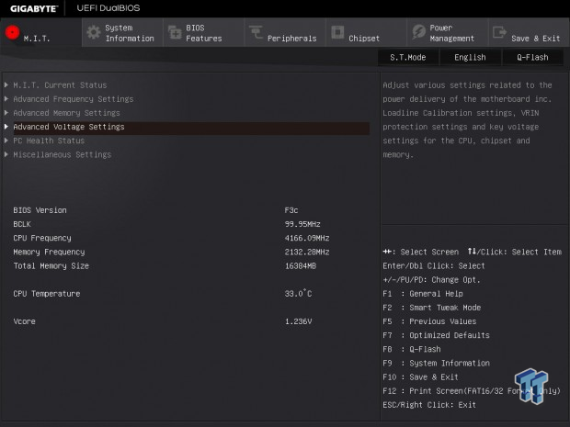Click the UEFI DualBIOS title text
This screenshot has height=427, width=570.
108,8
